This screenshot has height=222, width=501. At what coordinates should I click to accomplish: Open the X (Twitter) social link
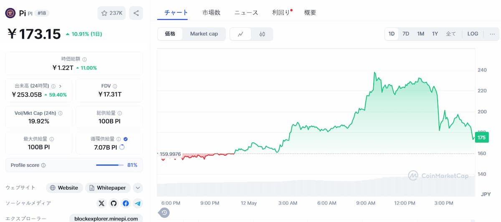[x=101, y=203]
